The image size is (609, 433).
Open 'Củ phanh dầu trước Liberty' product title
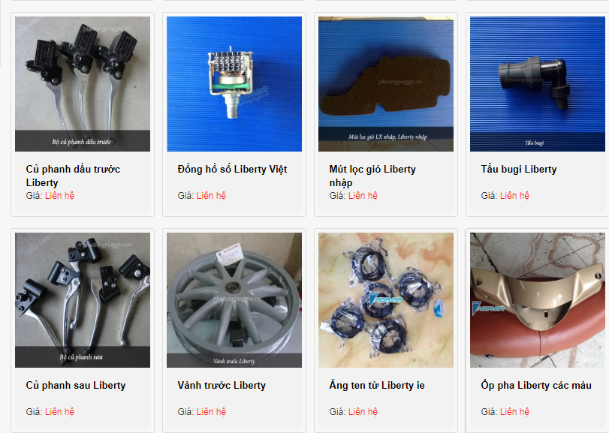[73, 176]
